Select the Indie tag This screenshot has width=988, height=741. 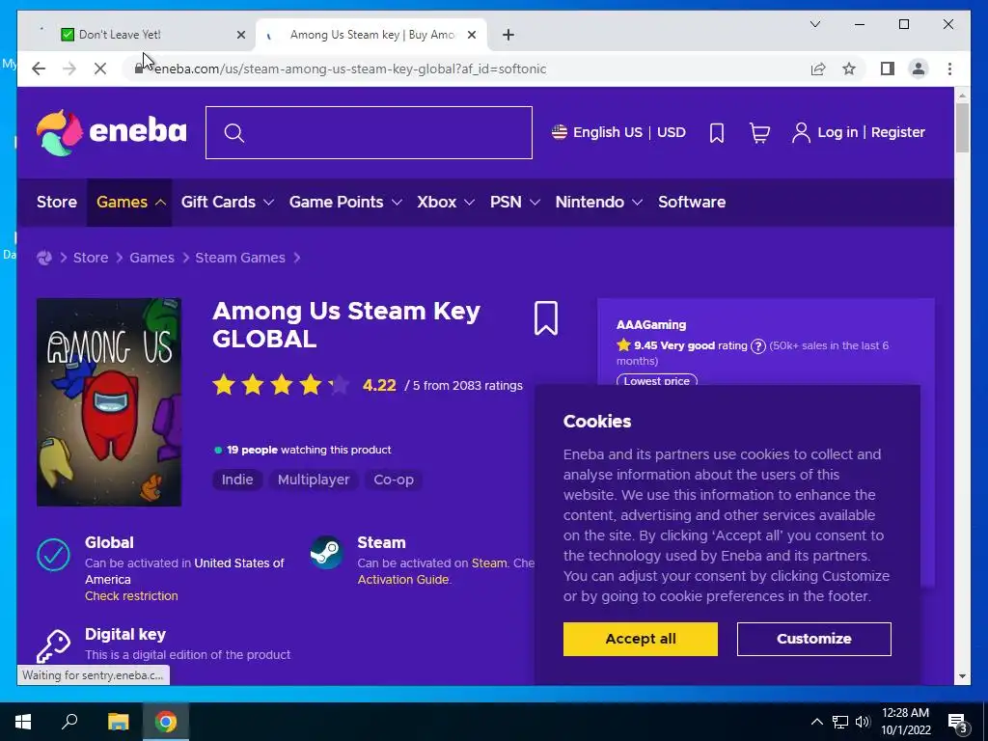(x=237, y=480)
